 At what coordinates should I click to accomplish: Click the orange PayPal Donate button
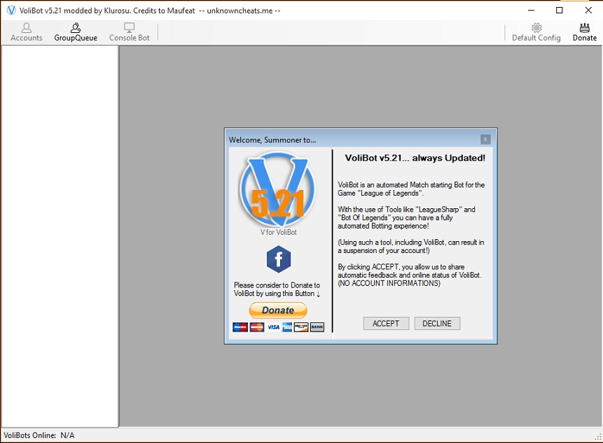[278, 311]
